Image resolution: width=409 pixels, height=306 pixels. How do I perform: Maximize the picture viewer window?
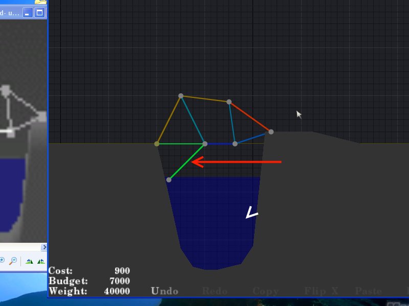(39, 12)
